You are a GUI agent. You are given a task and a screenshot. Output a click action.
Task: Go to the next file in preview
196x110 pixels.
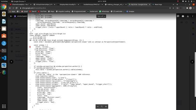coord(192,62)
